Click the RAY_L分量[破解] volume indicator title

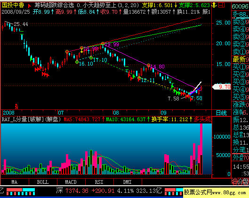click(x=23, y=119)
